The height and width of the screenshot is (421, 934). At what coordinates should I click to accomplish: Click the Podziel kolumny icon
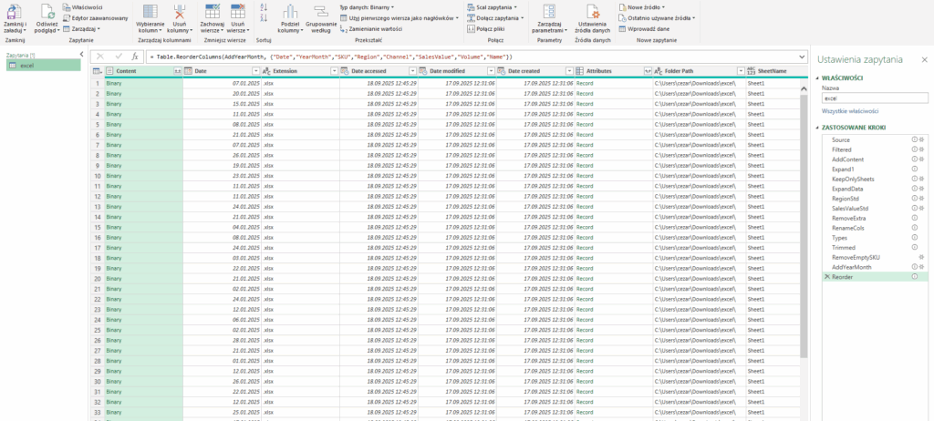[290, 10]
